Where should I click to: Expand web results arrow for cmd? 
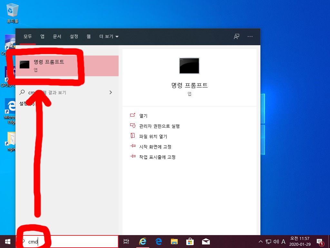click(111, 92)
